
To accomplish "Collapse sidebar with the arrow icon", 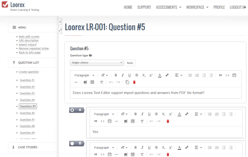I will (60, 22).
